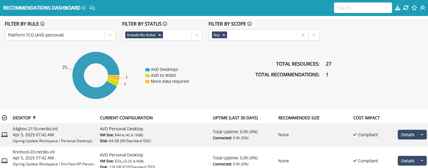Viewport: 428px width, 168px height.
Task: Click the download export icon
Action: (398, 8)
